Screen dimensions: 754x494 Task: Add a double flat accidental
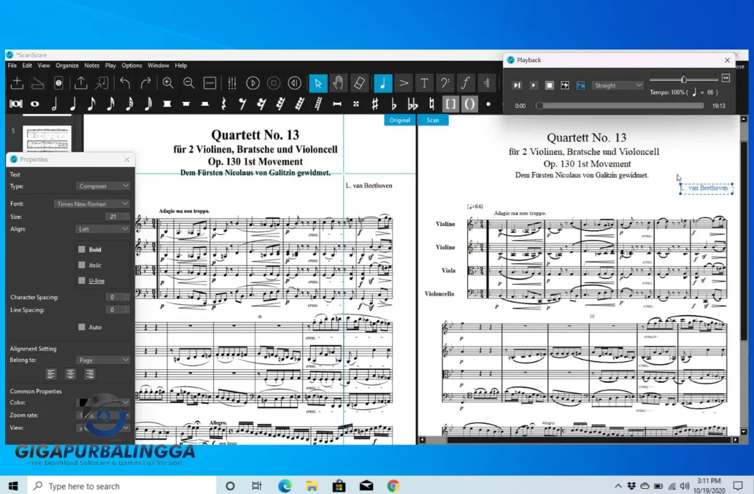[412, 104]
